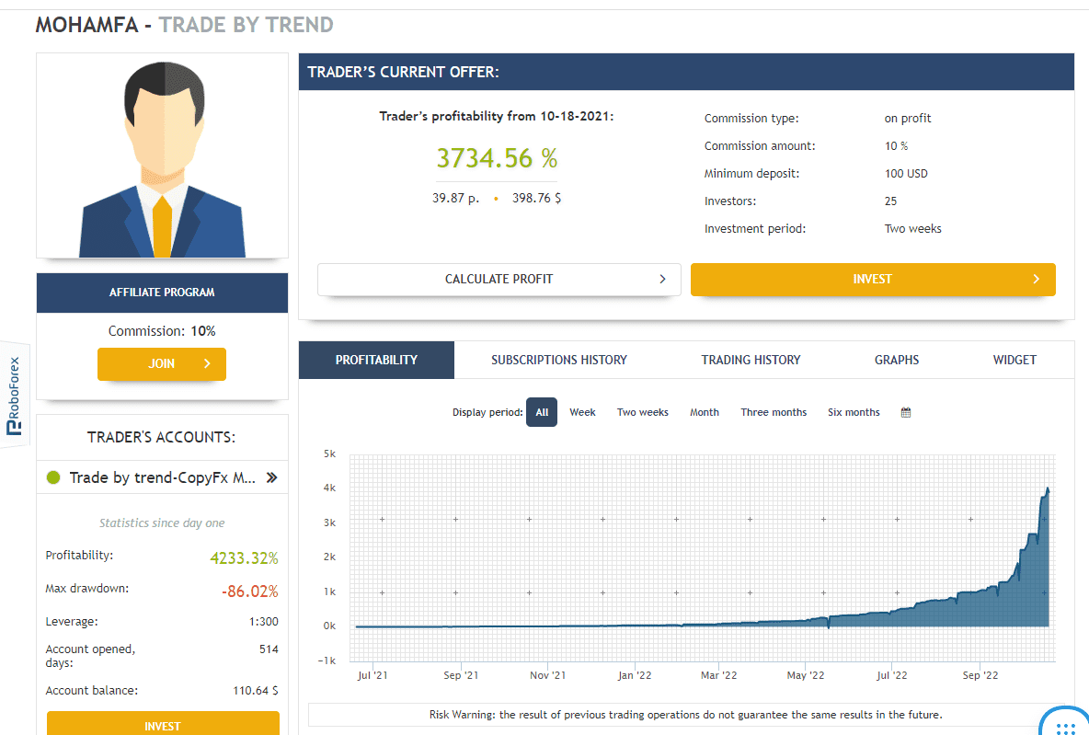Select the All display period
1089x735 pixels.
tap(542, 412)
